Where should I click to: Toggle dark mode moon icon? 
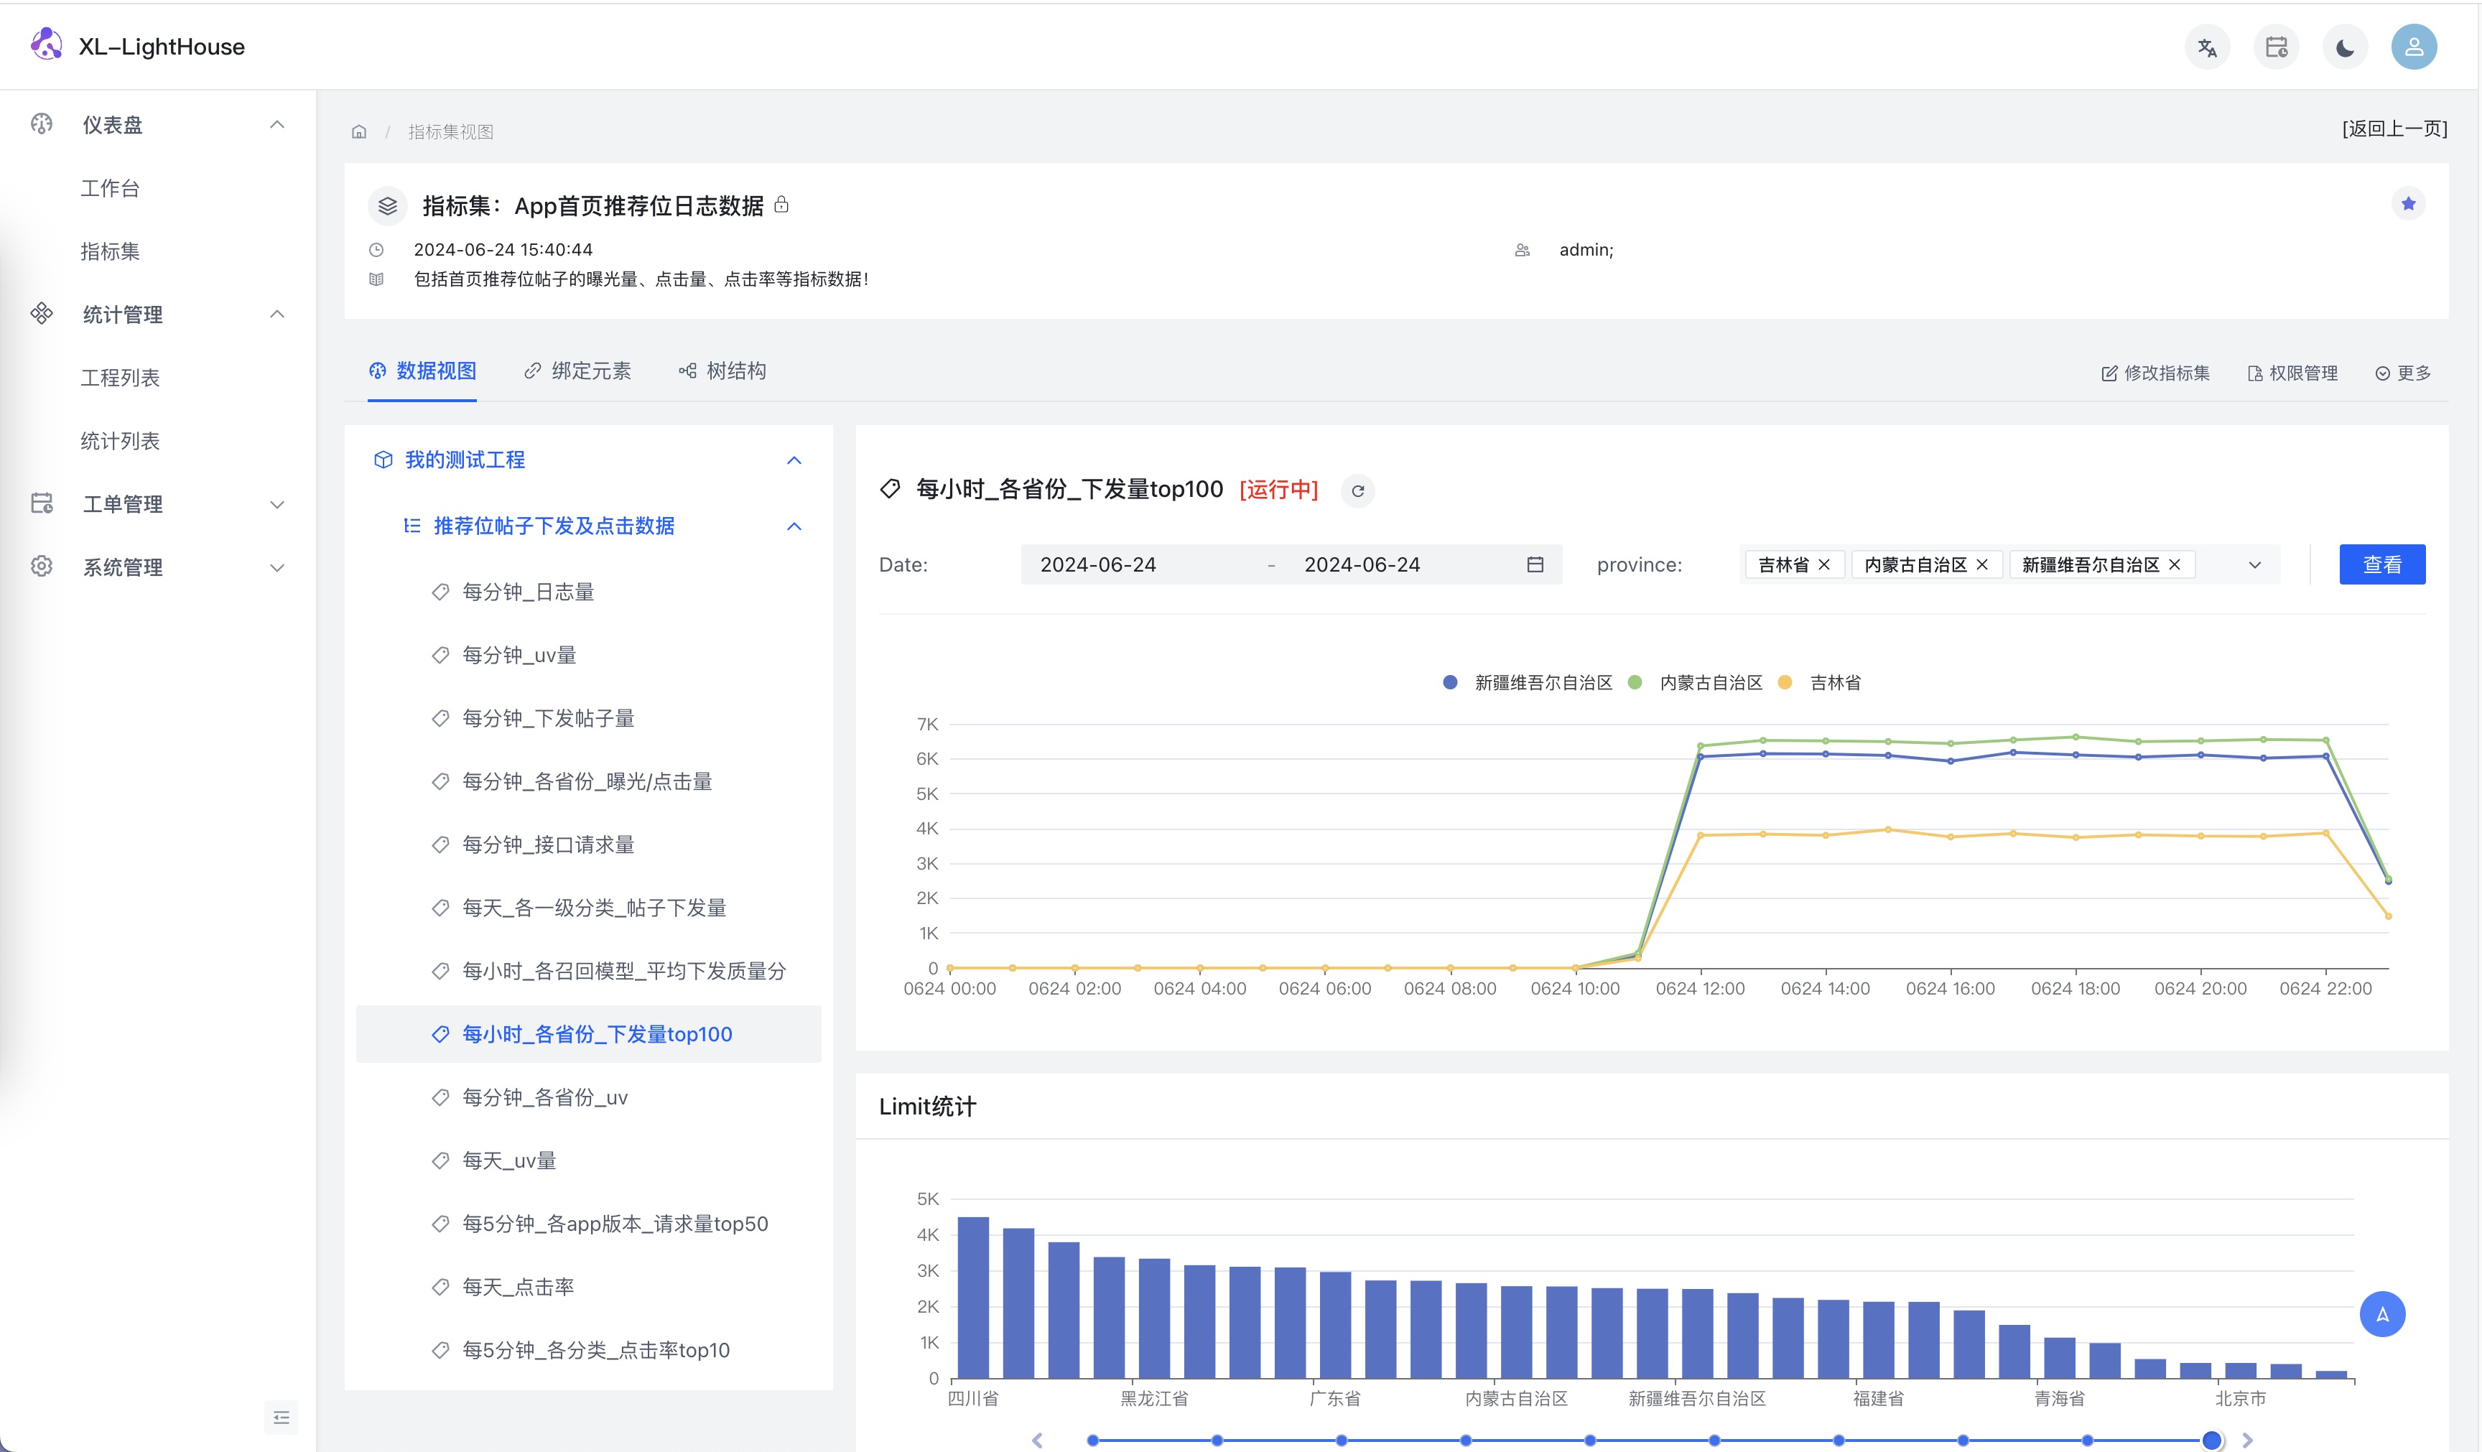tap(2344, 47)
